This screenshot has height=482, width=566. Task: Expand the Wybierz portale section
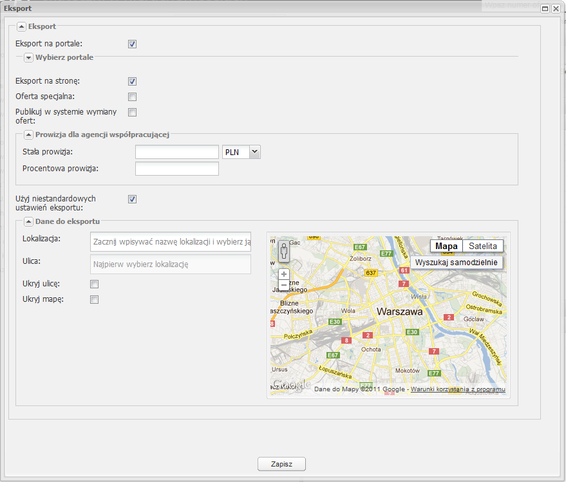[x=28, y=58]
